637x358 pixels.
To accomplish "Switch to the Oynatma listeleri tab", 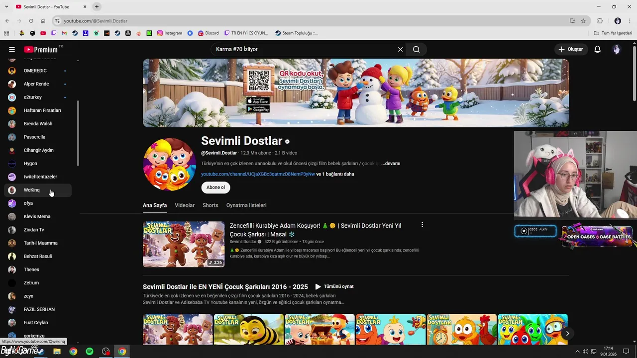I will pyautogui.click(x=246, y=205).
